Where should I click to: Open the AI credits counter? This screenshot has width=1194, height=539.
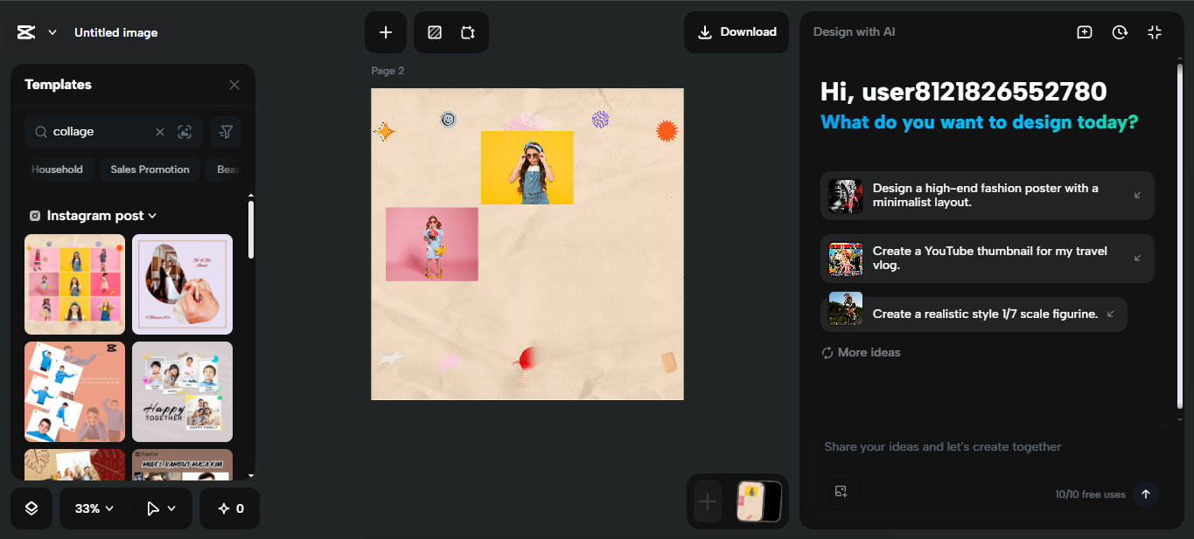[x=230, y=508]
